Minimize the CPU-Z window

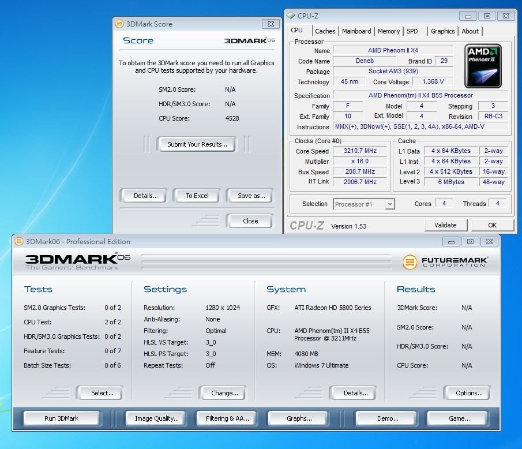[x=468, y=16]
